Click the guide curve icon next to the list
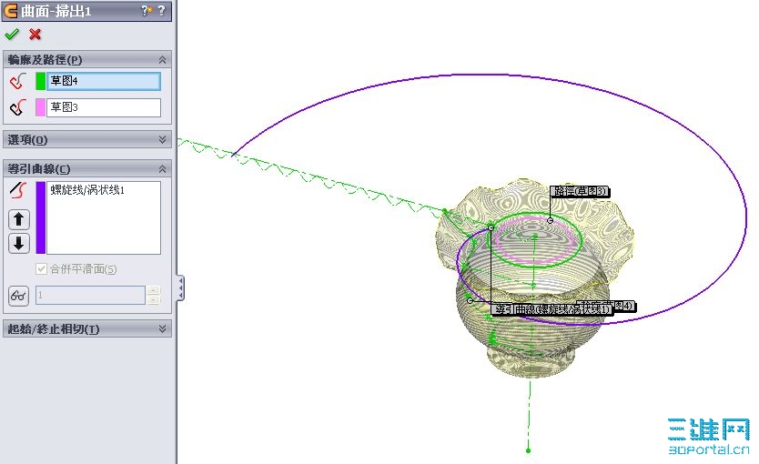Viewport: 759px width, 464px height. click(18, 190)
